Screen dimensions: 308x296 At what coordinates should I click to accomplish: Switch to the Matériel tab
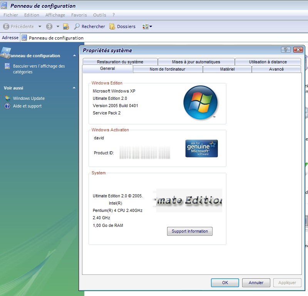[227, 69]
